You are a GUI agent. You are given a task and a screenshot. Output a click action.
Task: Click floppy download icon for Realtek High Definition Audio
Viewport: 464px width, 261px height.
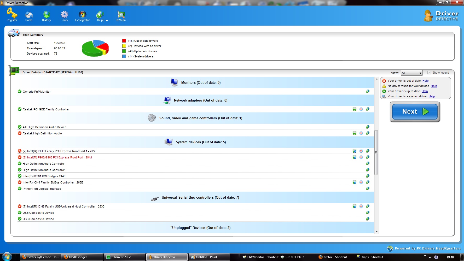[355, 133]
